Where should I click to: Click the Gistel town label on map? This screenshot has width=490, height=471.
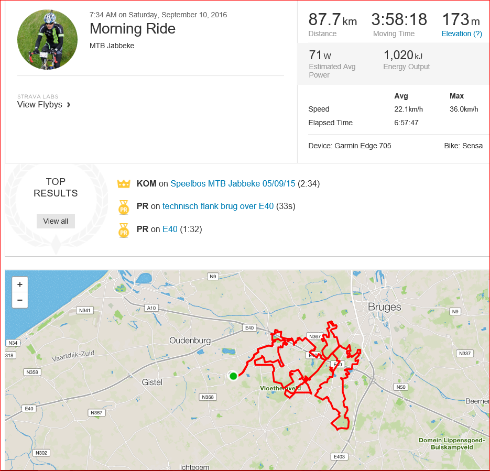(152, 382)
